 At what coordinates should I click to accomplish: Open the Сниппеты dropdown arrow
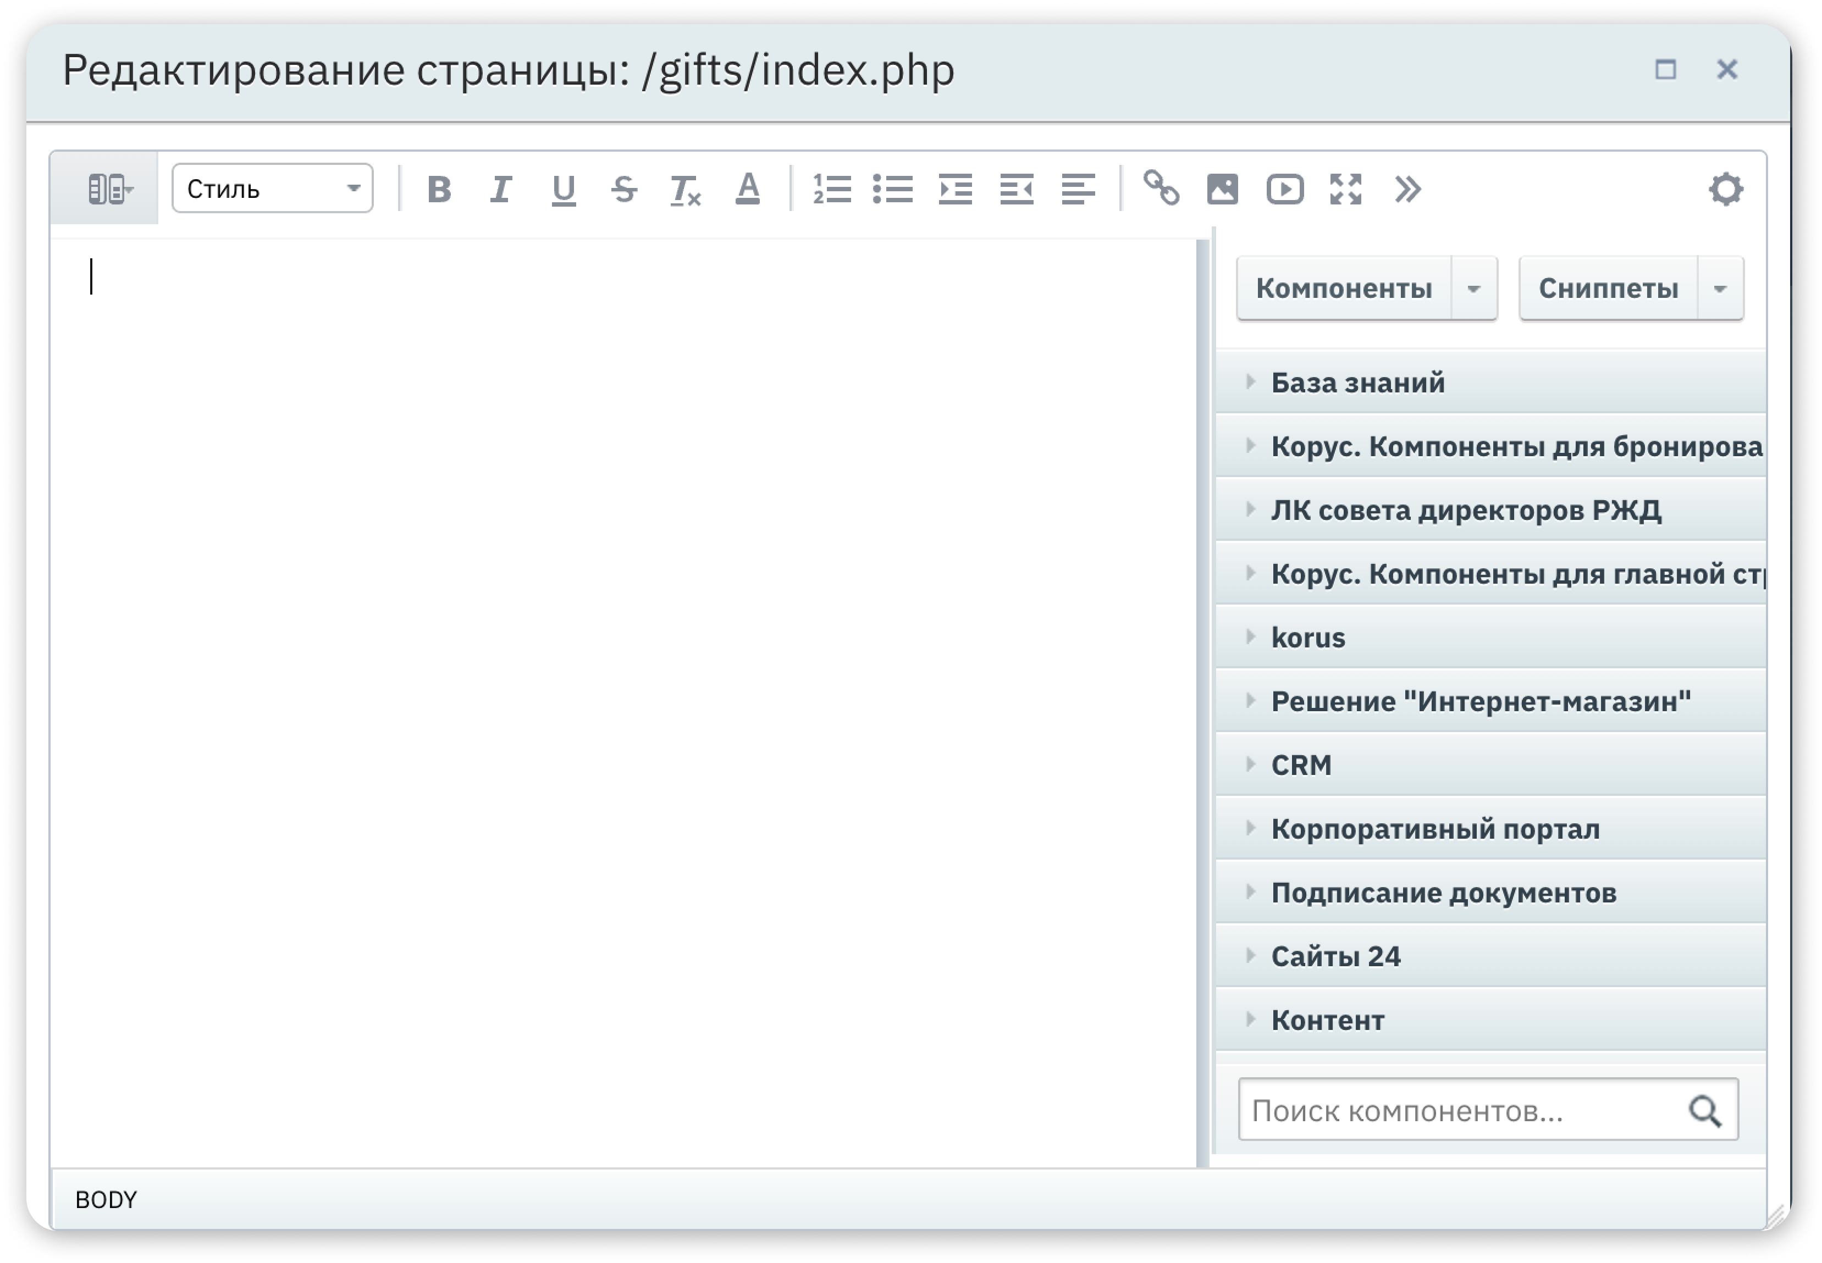tap(1720, 288)
